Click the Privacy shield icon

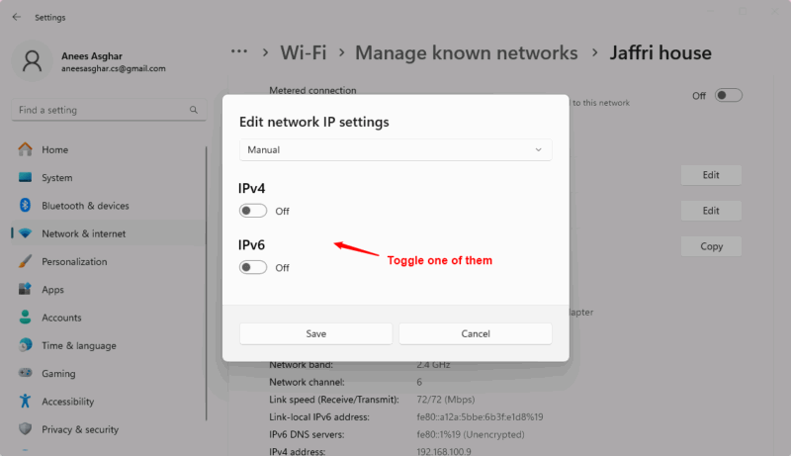click(25, 428)
